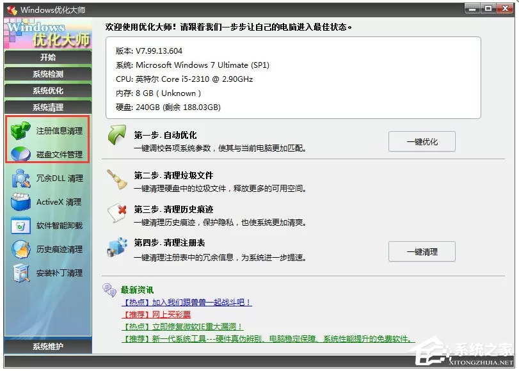
Task: Click the paper with red X 清理历史痕迹 icon
Action: tap(117, 214)
